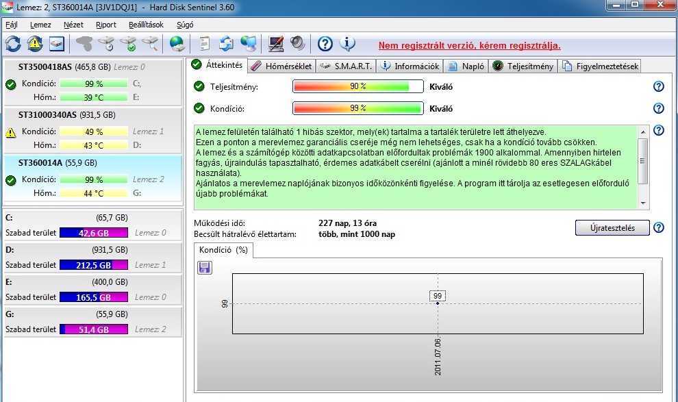Click the 43 °C temperature of ST31000340AS
678x402 pixels.
94,146
